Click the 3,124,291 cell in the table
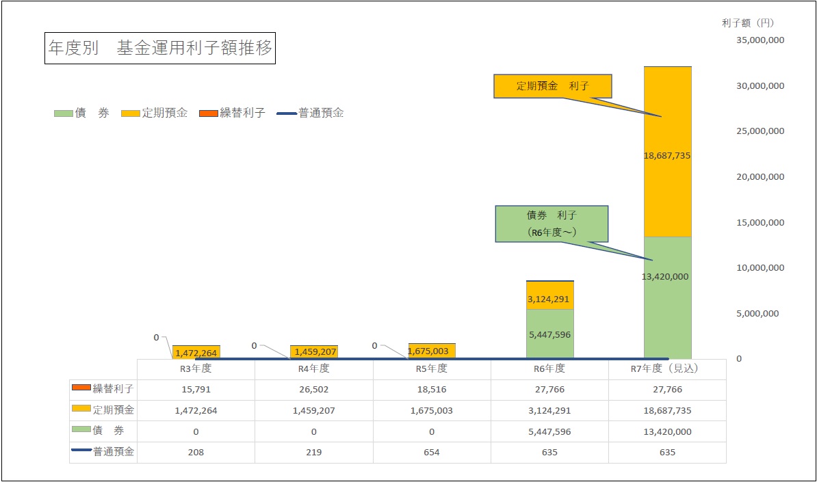Screen dimensions: 817x482 549,411
